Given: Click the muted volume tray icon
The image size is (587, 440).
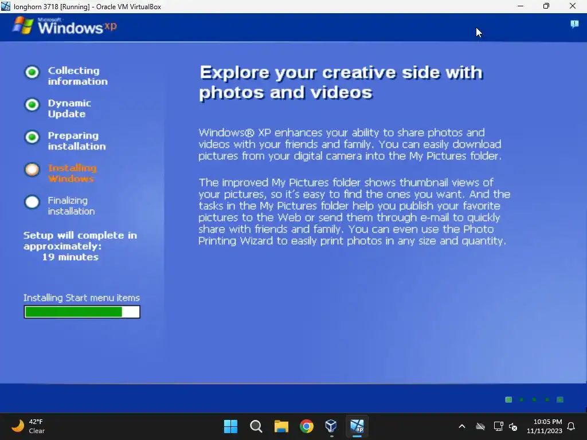Looking at the screenshot, I should tap(513, 426).
